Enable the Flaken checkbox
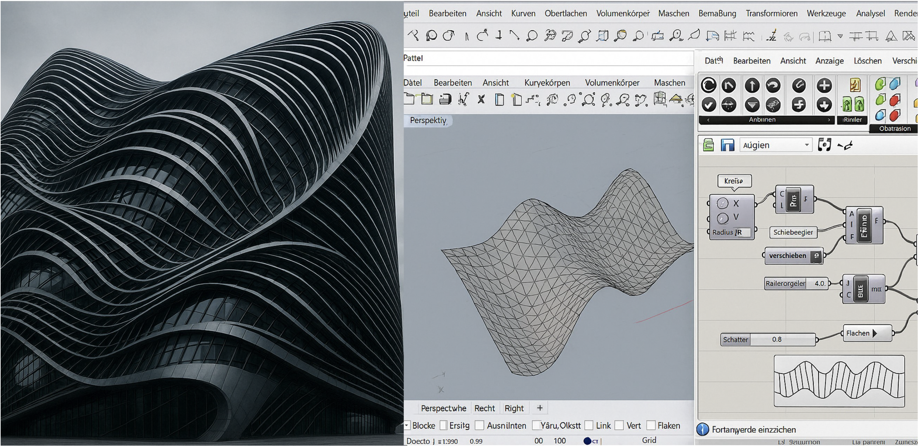 pos(651,425)
